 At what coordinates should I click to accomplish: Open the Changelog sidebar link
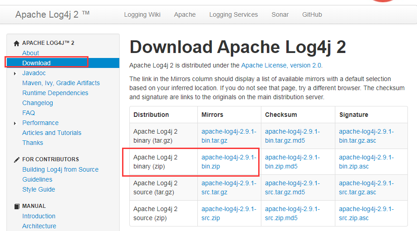coord(38,103)
